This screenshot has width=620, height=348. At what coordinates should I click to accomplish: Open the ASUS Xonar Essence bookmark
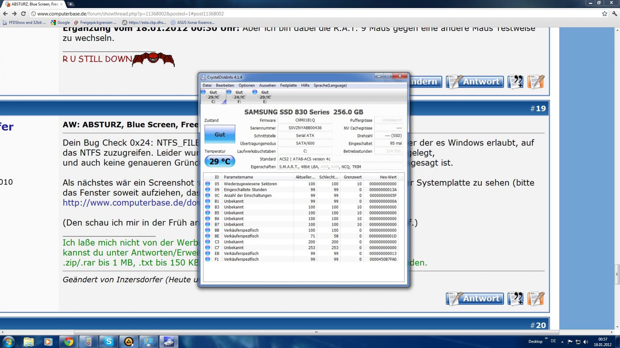point(193,23)
